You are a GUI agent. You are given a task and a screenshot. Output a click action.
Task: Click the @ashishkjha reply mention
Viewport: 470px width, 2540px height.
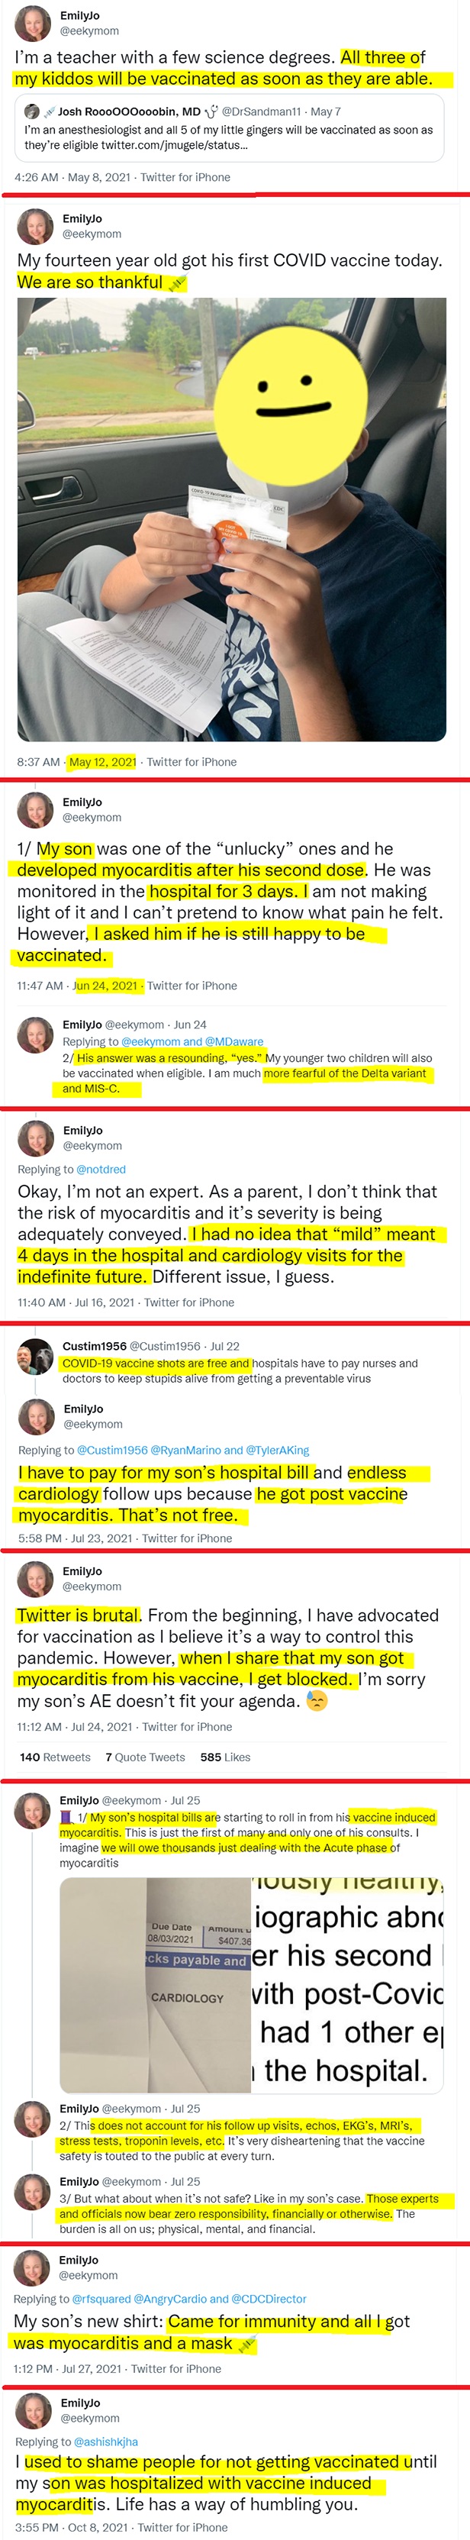(105, 2442)
